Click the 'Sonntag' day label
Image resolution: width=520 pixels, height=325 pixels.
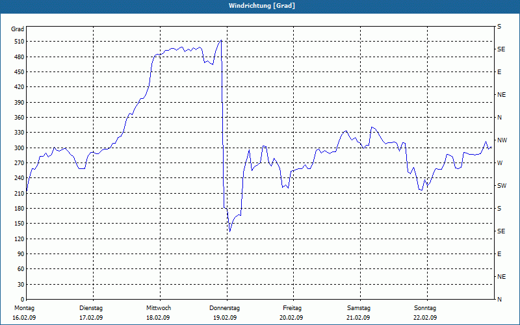(x=425, y=308)
